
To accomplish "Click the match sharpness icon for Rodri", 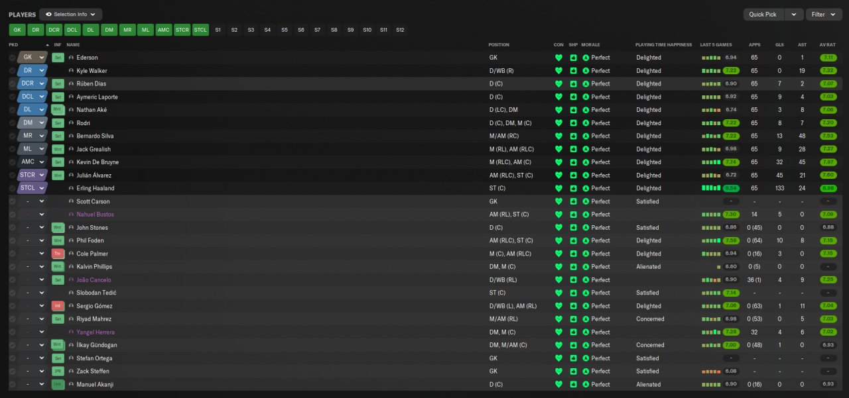I will (573, 123).
